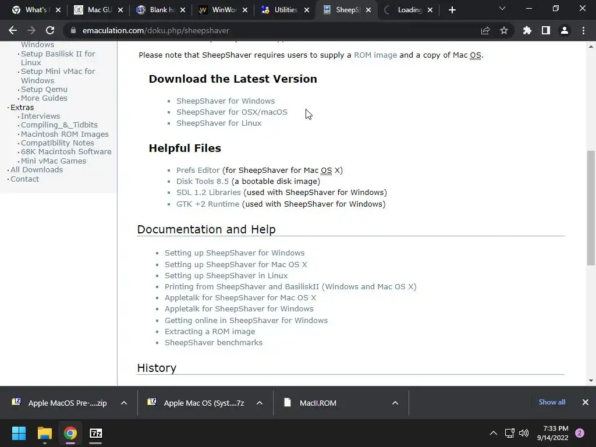Open the Extensions puzzle icon
This screenshot has width=596, height=447.
tap(527, 30)
